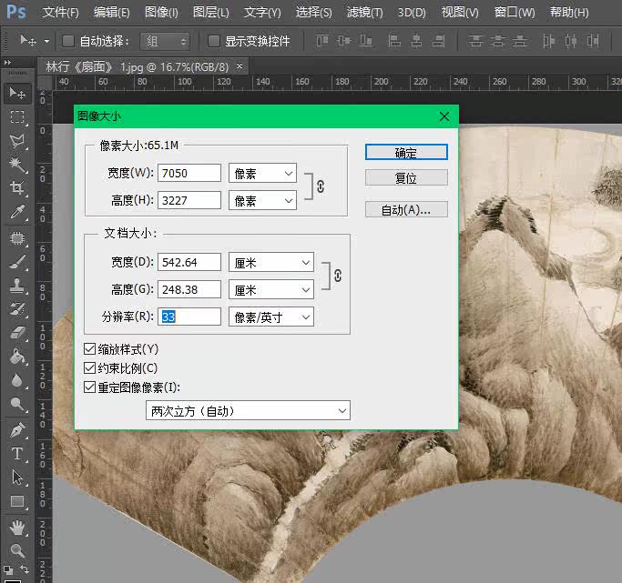Open auto-select 组 dropdown in options bar
This screenshot has height=583, width=622.
click(165, 41)
